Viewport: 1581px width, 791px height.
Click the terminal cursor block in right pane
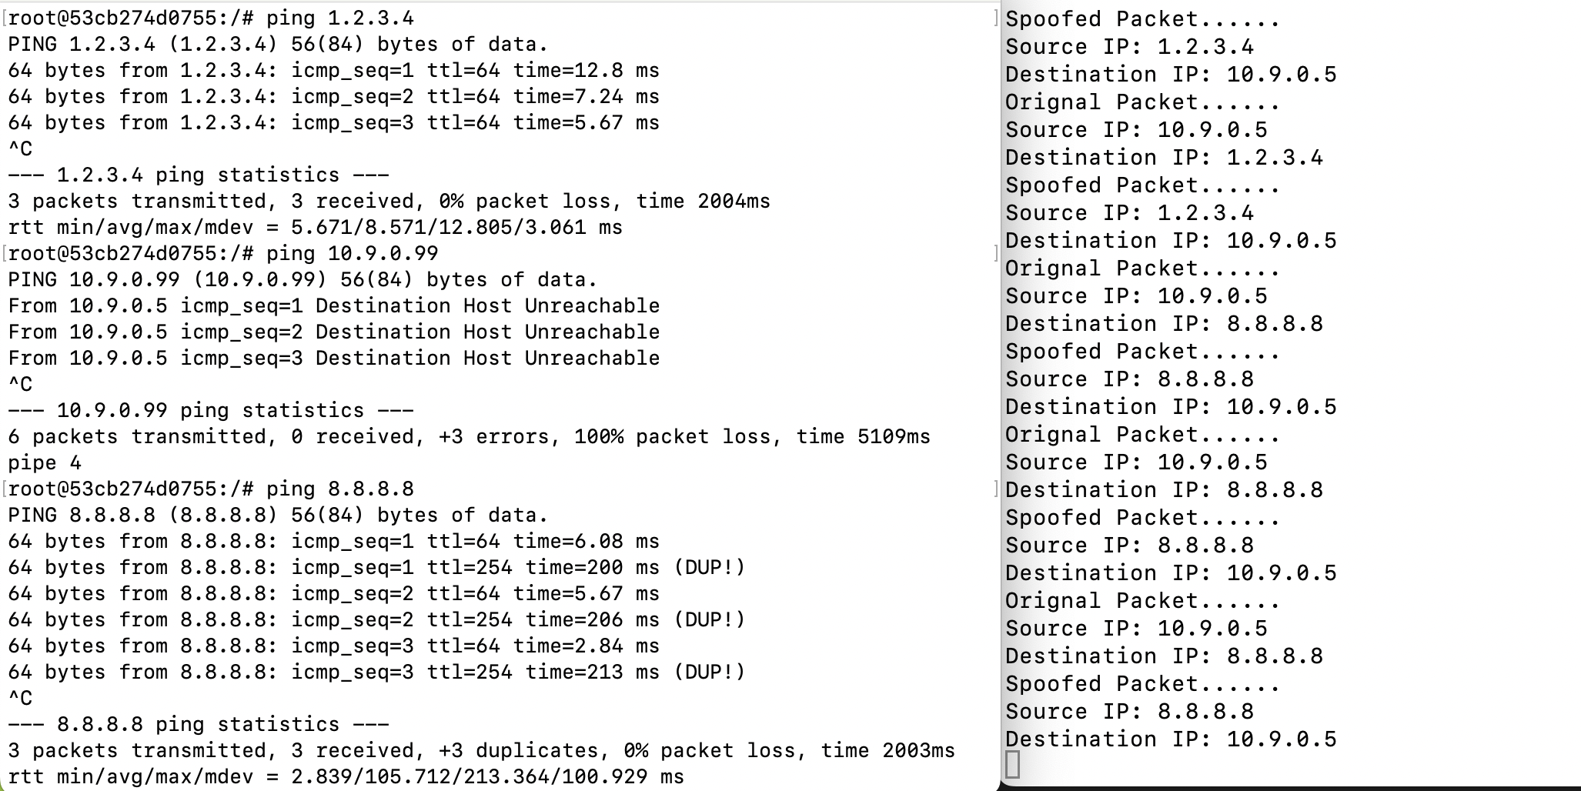tap(1012, 764)
